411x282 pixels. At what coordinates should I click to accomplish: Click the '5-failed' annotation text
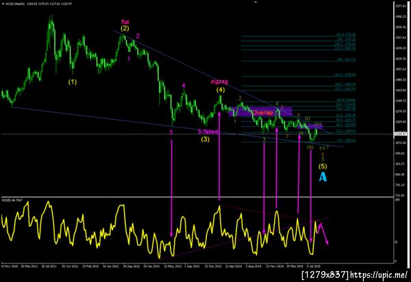208,131
